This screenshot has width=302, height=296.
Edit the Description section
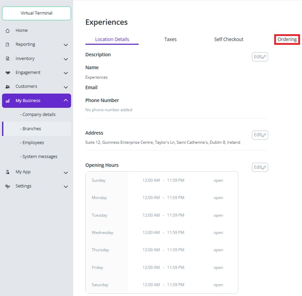click(x=260, y=57)
